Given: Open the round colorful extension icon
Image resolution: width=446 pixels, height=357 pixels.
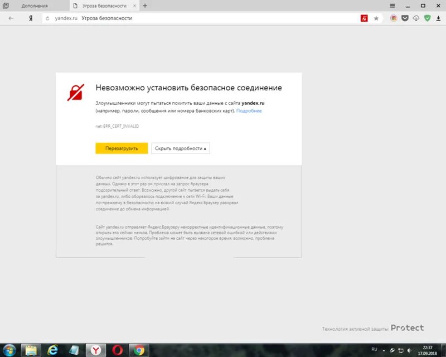Looking at the screenshot, I should (x=394, y=18).
